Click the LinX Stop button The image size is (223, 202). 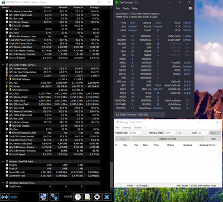213,139
